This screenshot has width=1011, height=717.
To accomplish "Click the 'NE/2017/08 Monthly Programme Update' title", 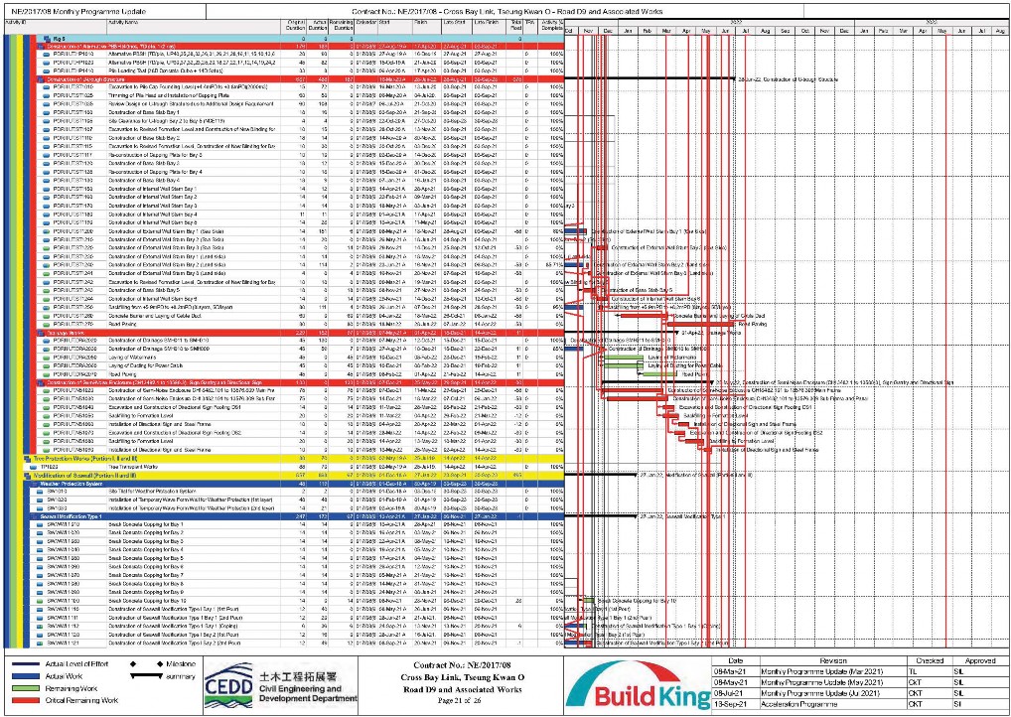I will (78, 12).
